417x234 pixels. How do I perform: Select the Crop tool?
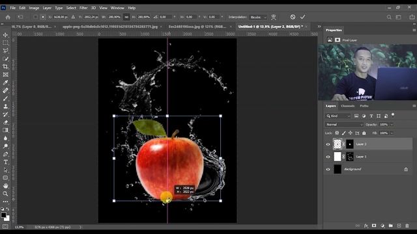tap(5, 66)
